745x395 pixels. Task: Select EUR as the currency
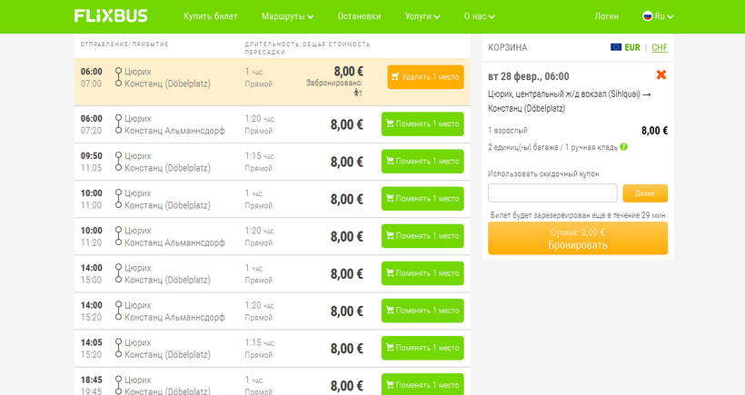coord(632,47)
